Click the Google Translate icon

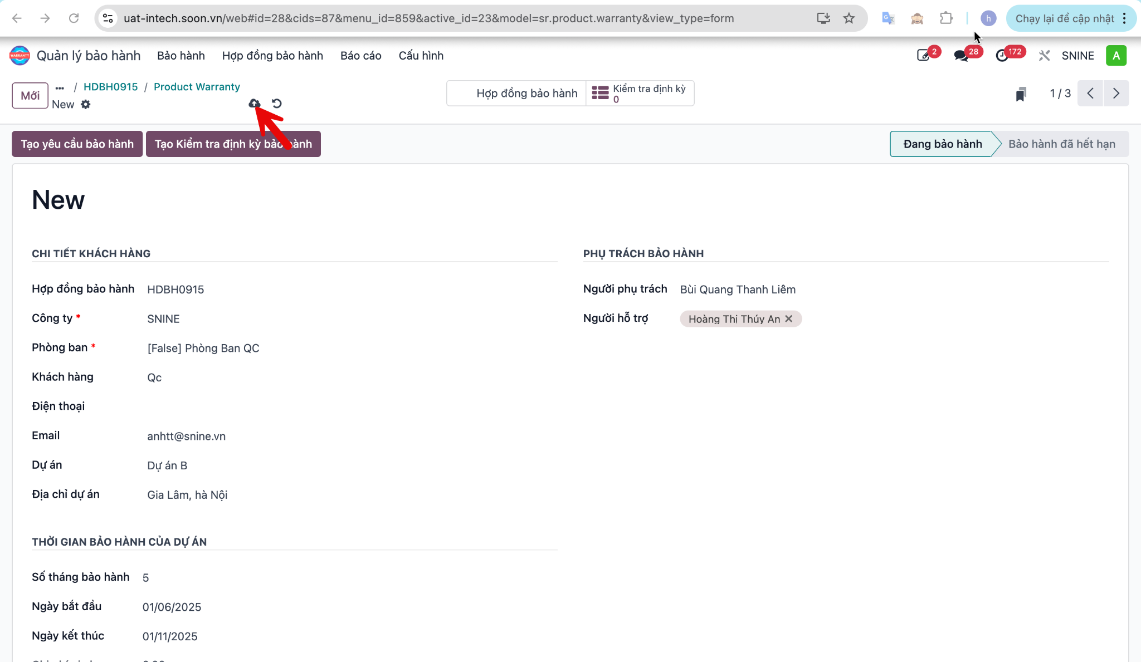pyautogui.click(x=888, y=18)
